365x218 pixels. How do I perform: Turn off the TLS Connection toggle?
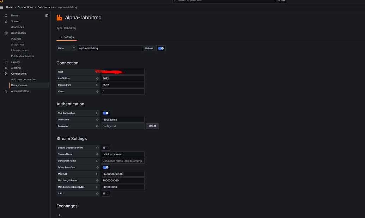(105, 113)
